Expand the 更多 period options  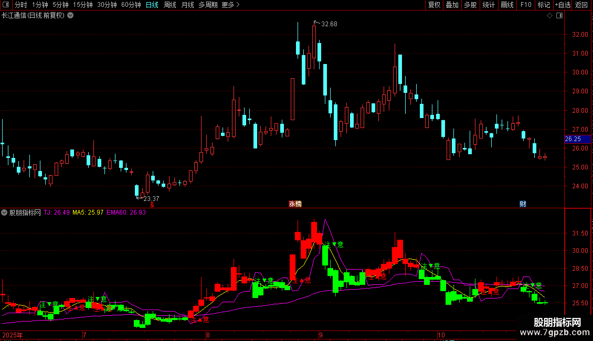230,5
